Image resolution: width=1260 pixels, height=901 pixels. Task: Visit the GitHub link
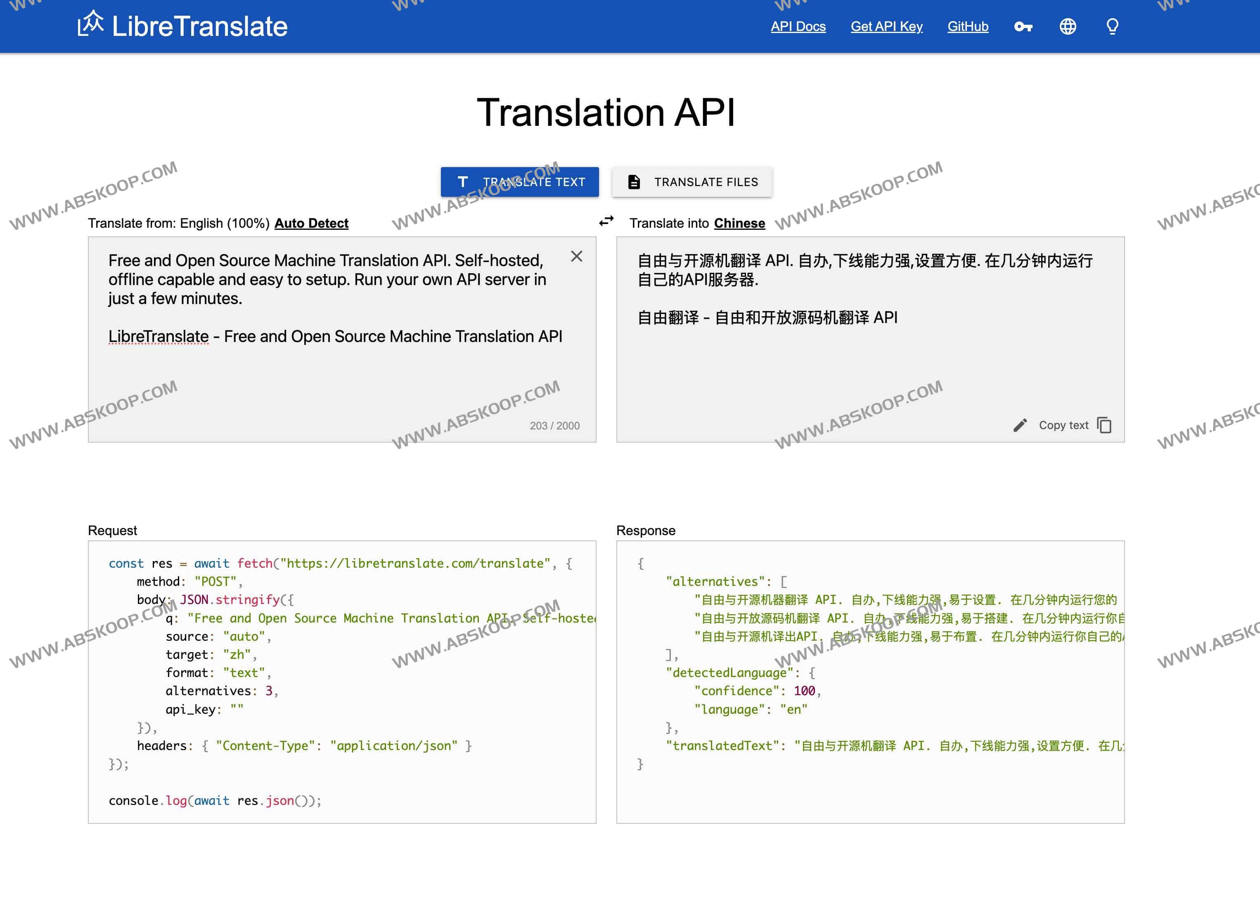pyautogui.click(x=967, y=27)
